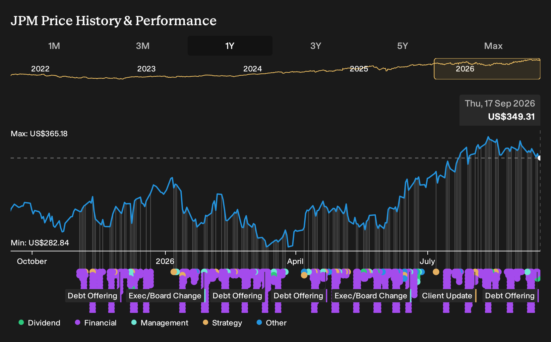Click 2022 in the overview timeline
Viewport: 551px width, 342px height.
[x=40, y=69]
